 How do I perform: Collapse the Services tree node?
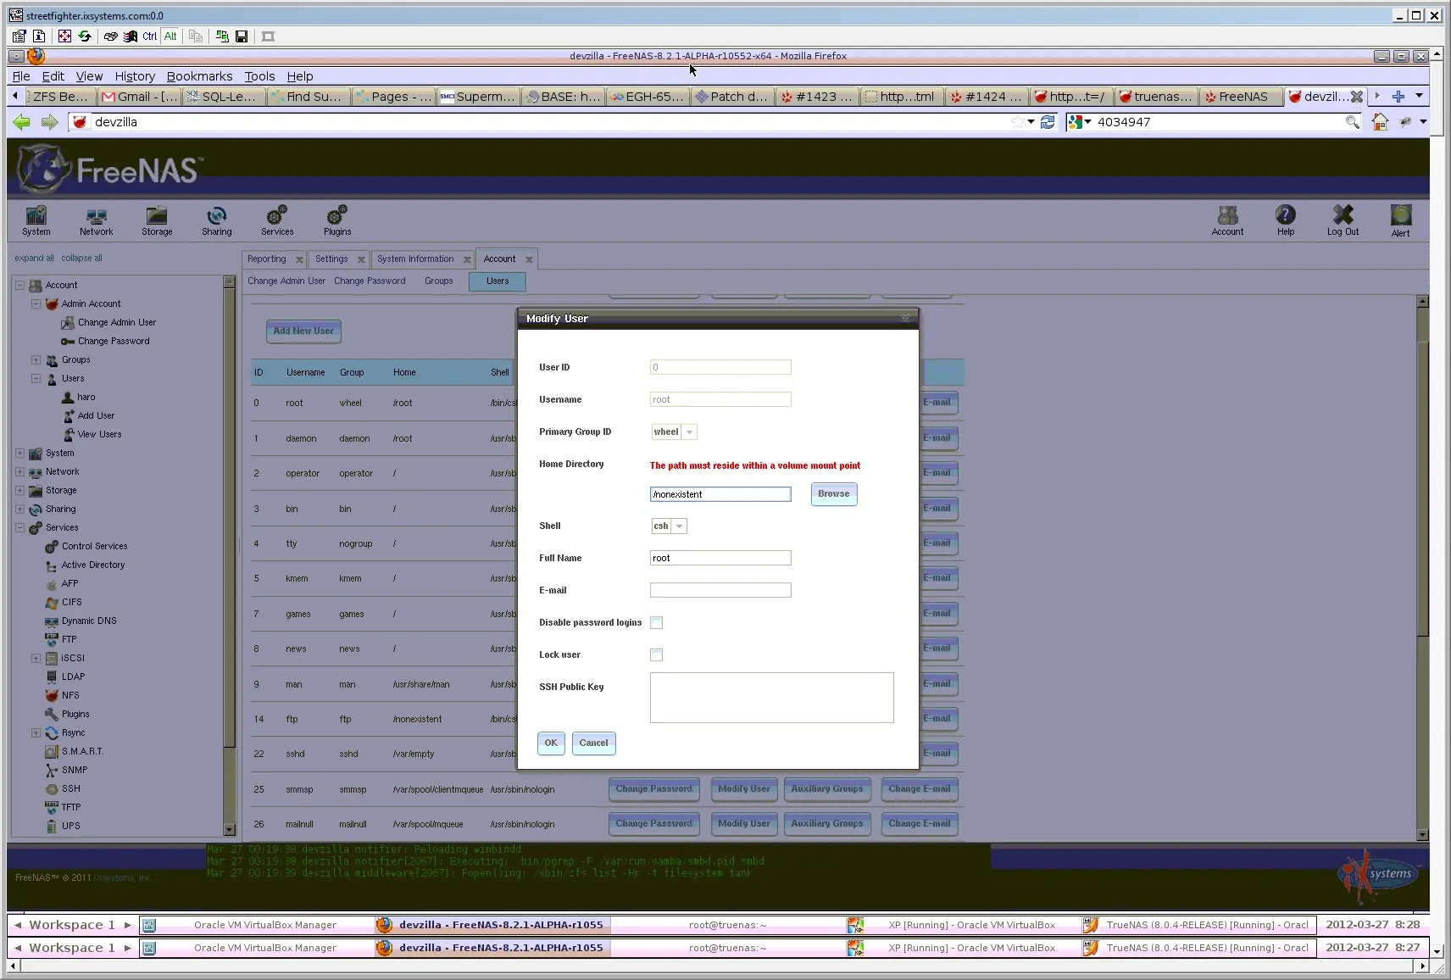[19, 527]
